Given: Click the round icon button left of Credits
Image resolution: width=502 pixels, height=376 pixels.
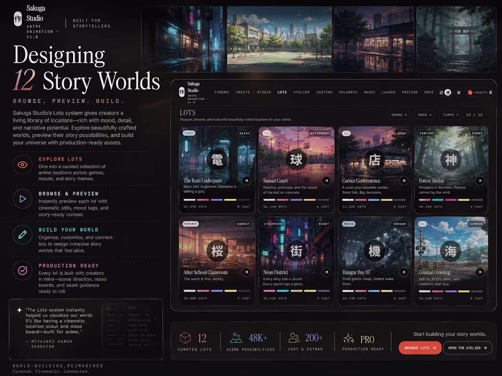Looking at the screenshot, I should point(459,93).
